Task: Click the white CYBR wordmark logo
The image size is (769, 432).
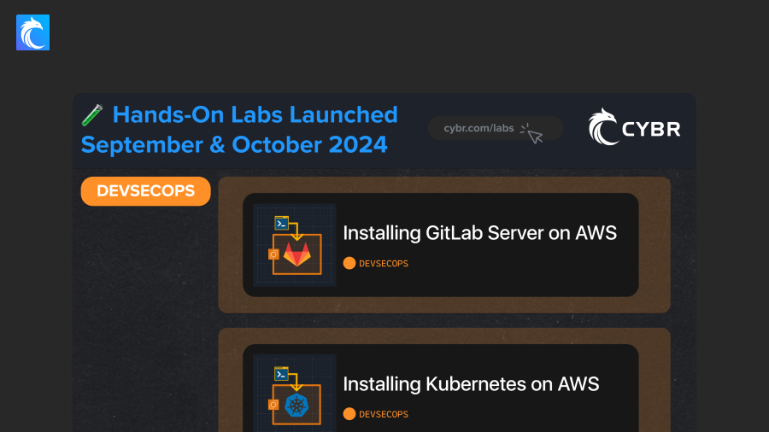Action: click(x=634, y=127)
